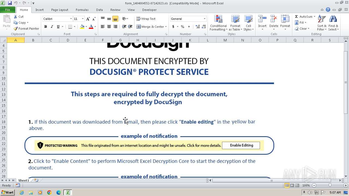Open Font dialog launcher
Viewport: 349px width, 196px height.
[x=95, y=34]
